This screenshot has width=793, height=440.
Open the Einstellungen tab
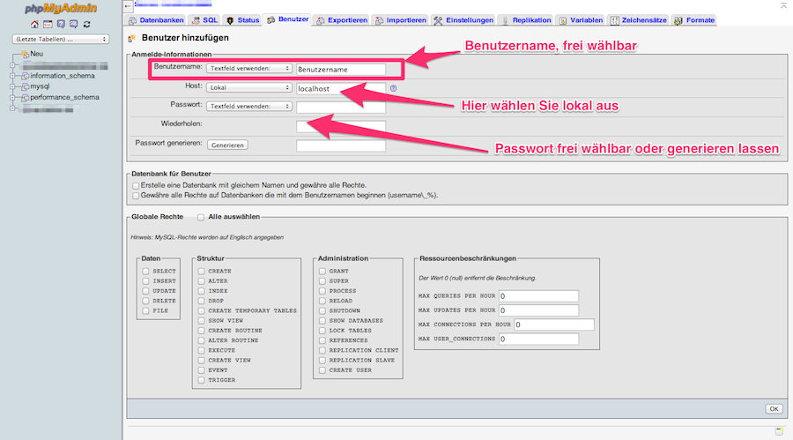[x=463, y=20]
